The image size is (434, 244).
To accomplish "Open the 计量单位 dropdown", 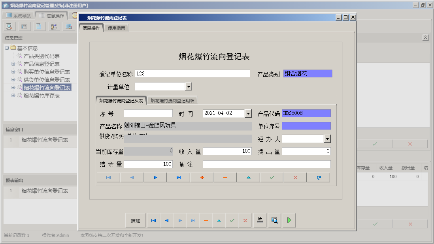I will pyautogui.click(x=189, y=86).
